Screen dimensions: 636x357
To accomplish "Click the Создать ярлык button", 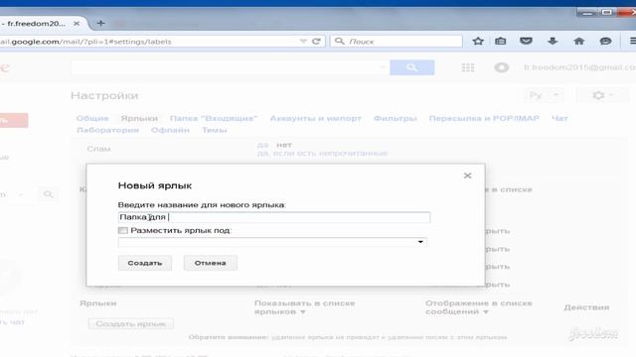I will coord(131,324).
